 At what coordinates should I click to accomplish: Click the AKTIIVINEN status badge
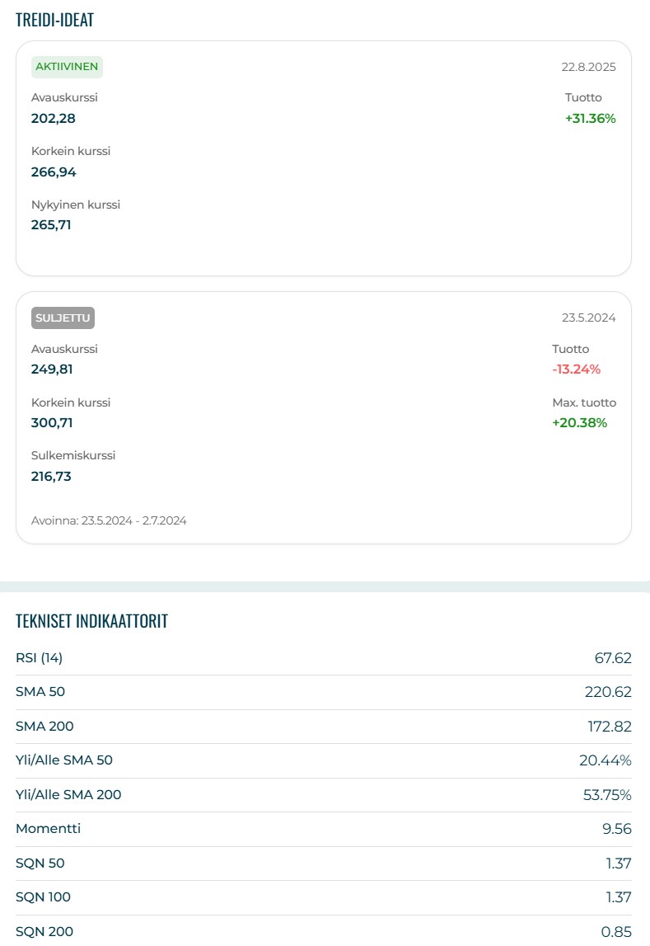(67, 67)
